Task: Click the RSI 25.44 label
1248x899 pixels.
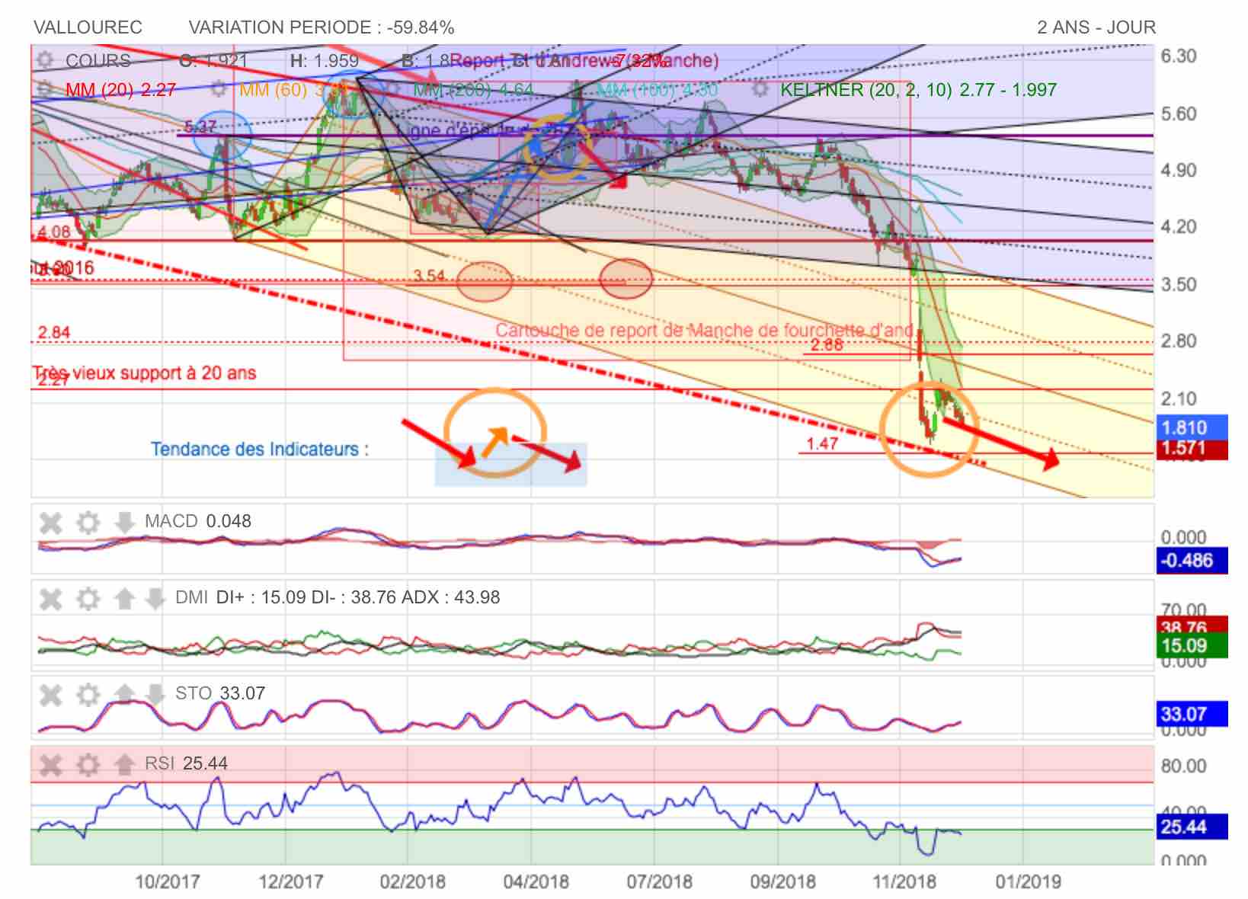Action: click(186, 763)
